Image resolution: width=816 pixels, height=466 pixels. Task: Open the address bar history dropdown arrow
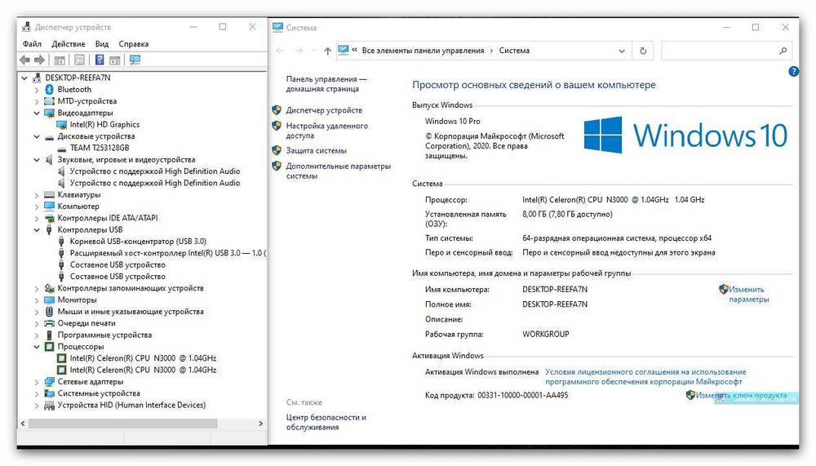(621, 51)
